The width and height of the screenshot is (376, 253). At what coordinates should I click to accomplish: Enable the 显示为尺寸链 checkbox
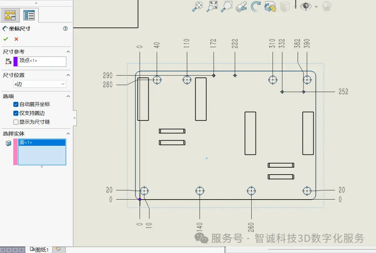(x=16, y=122)
